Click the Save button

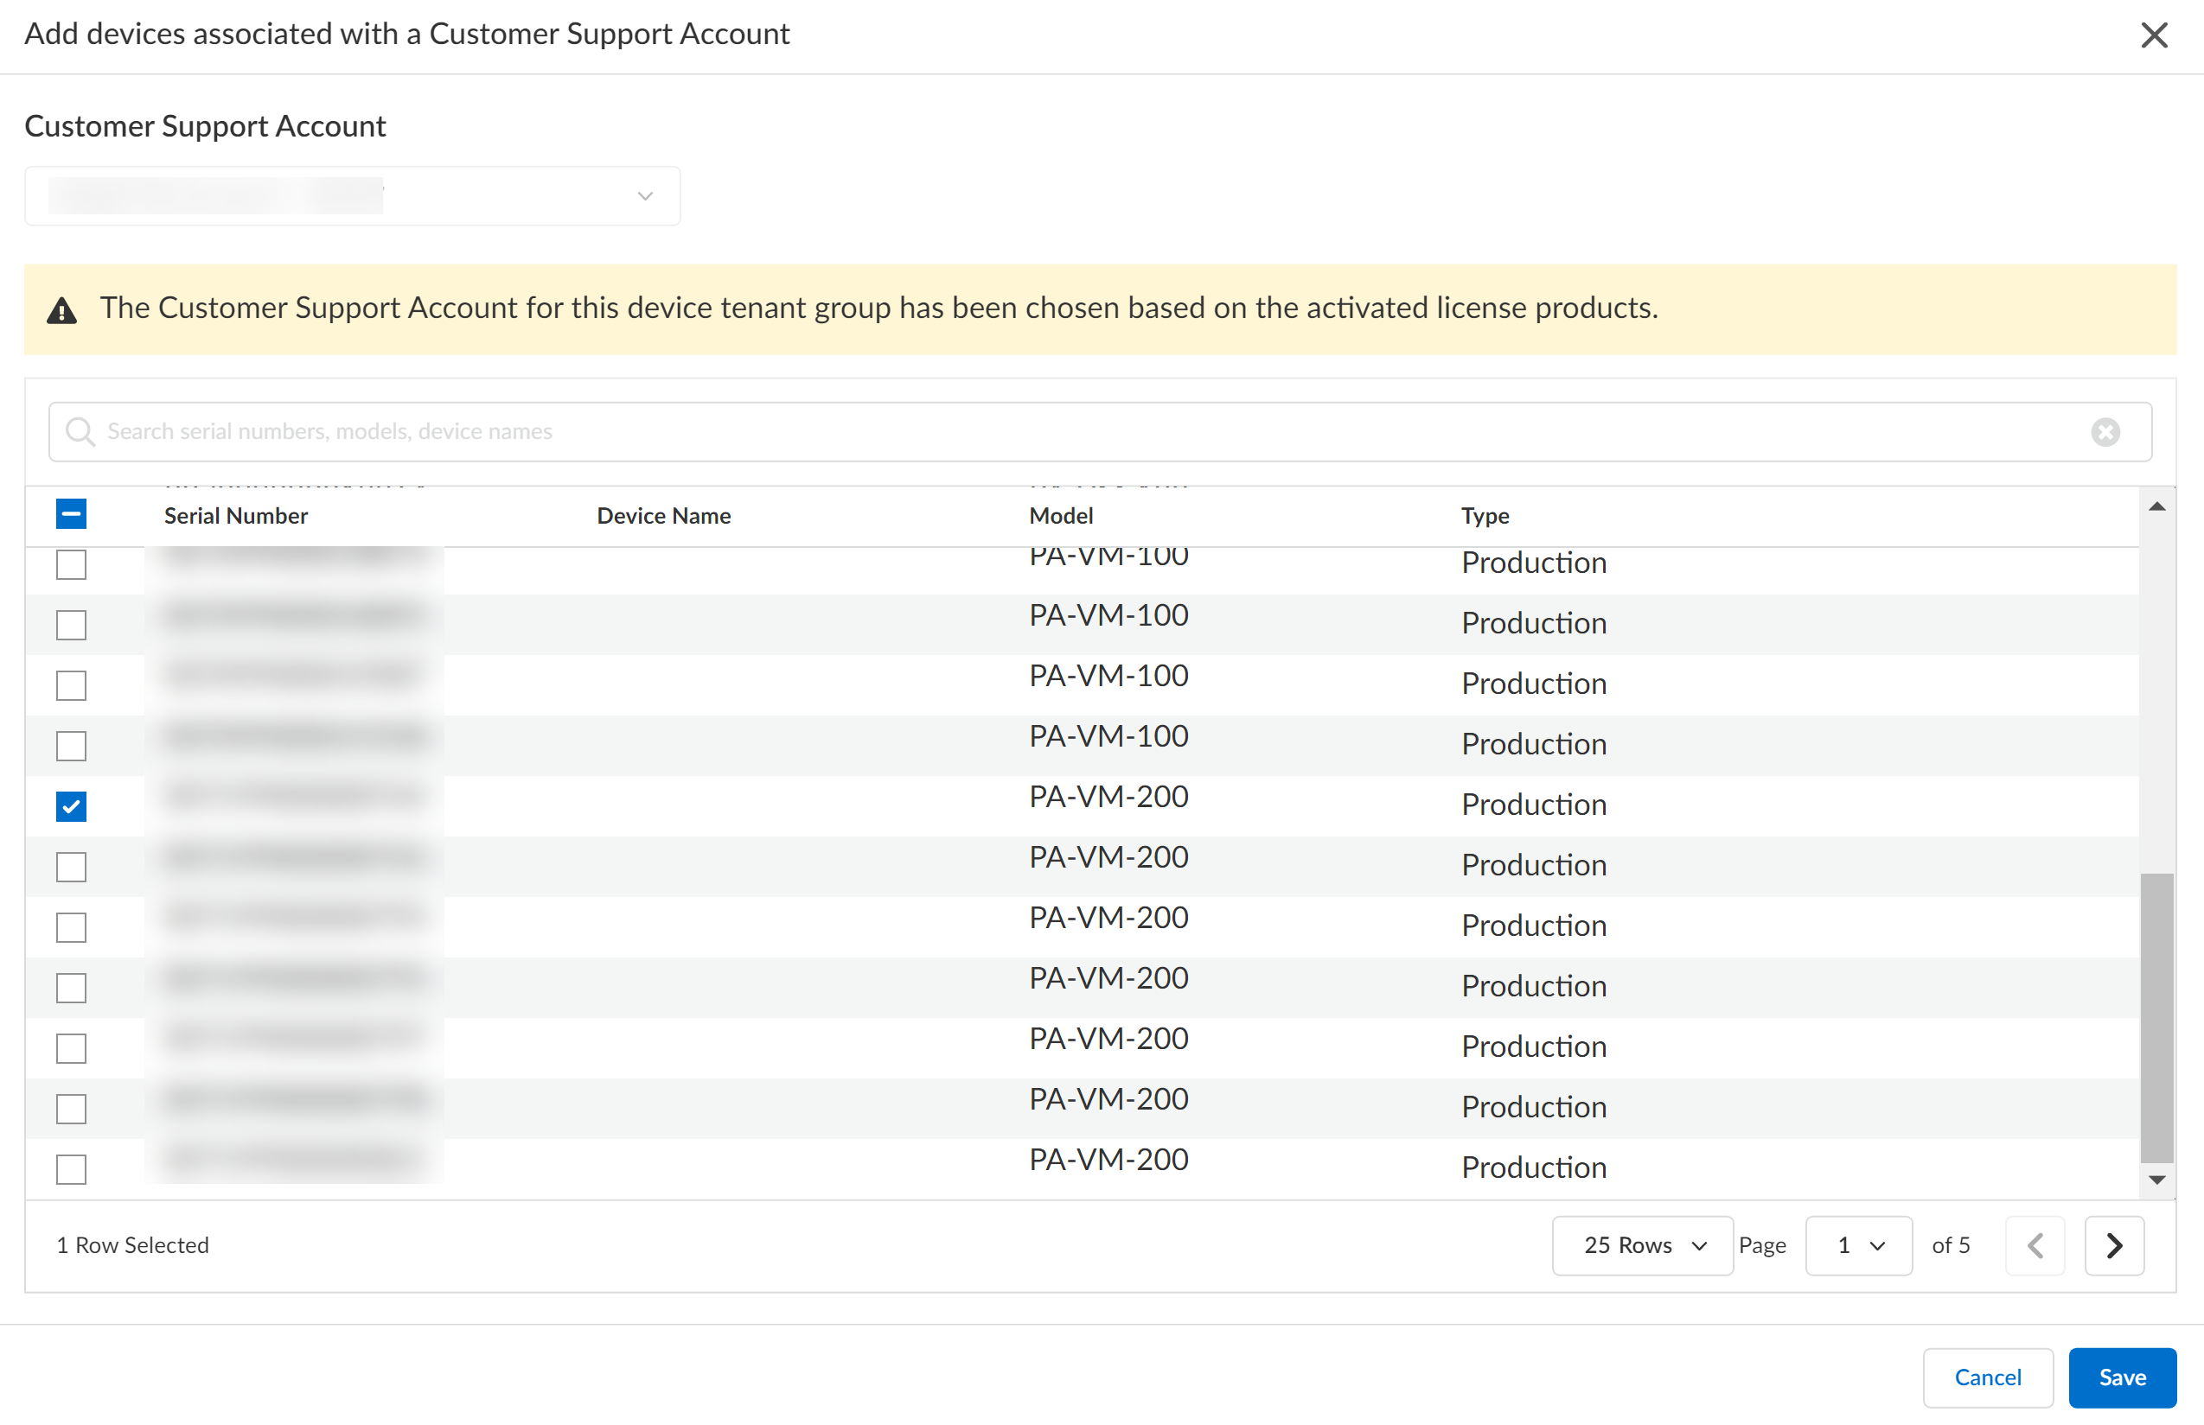(x=2121, y=1377)
